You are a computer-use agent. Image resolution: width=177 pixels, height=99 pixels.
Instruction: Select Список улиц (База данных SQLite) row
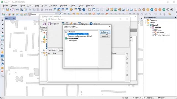point(80,36)
